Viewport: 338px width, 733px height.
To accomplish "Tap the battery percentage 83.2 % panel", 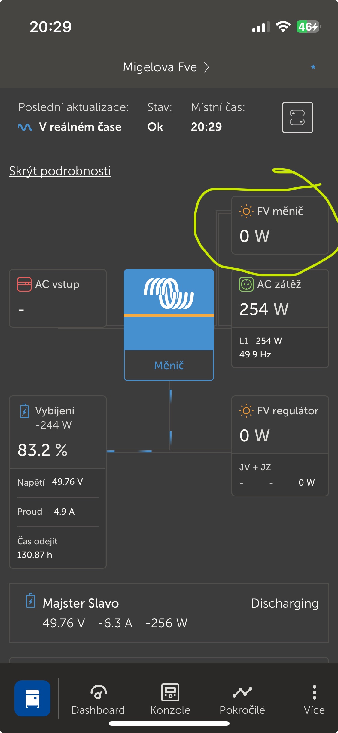I will (43, 450).
